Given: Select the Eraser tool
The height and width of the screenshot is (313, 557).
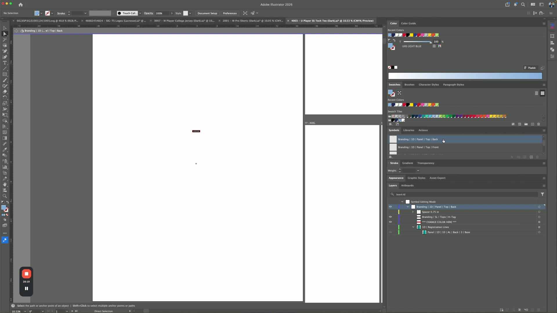Looking at the screenshot, I should (5, 92).
